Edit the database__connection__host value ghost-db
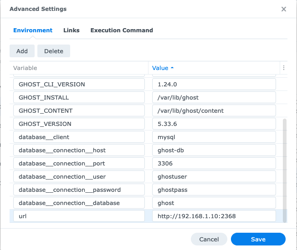Screen dimensions: 297x250 (214, 150)
